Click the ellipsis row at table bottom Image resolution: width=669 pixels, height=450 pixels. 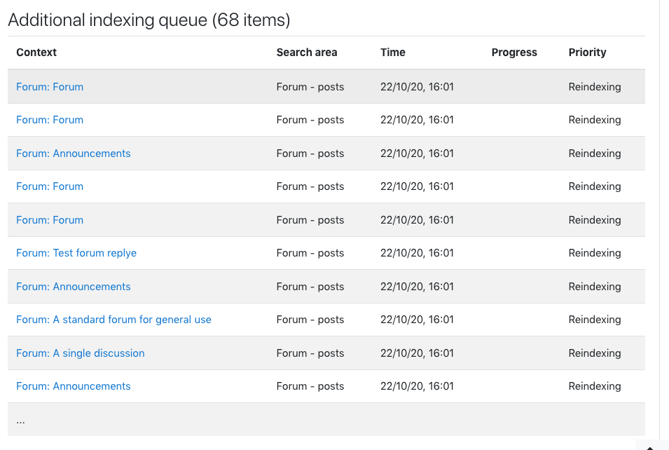(326, 420)
